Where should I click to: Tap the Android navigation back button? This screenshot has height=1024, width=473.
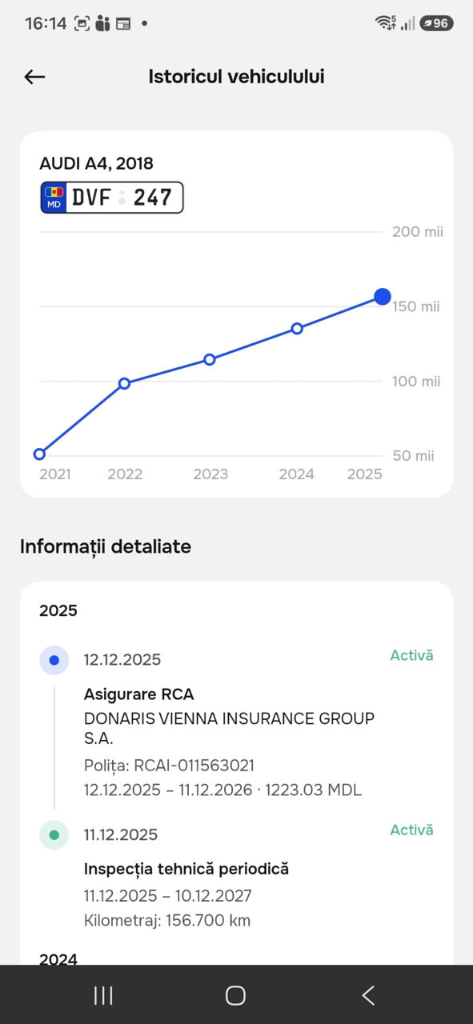pyautogui.click(x=368, y=995)
